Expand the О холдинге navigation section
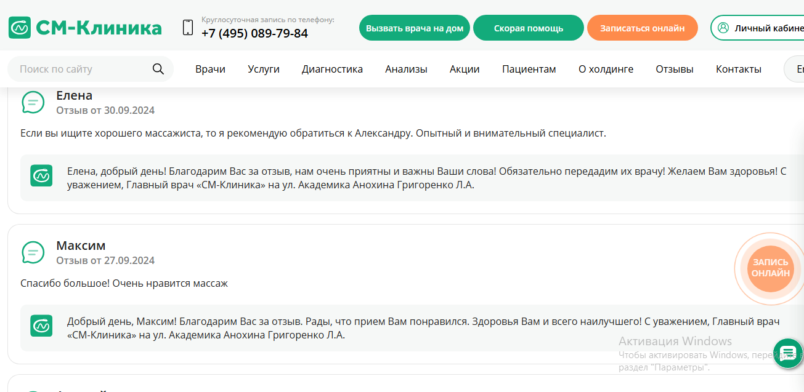The height and width of the screenshot is (392, 804). pos(606,69)
